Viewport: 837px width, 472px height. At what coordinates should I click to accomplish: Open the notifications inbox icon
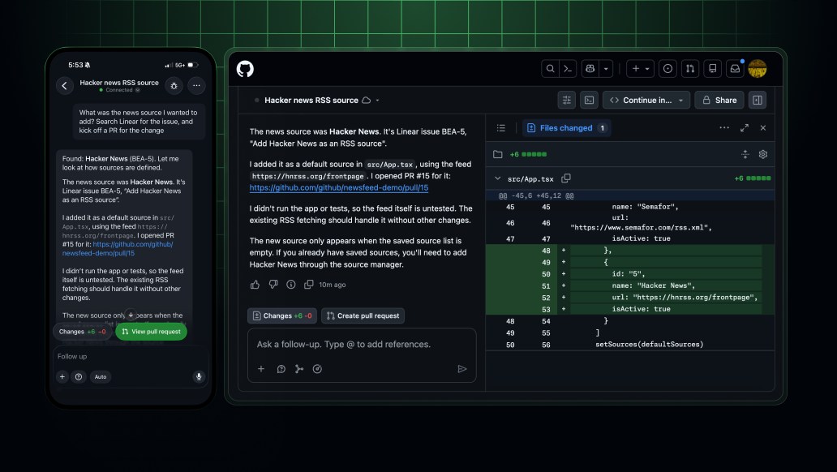(735, 69)
